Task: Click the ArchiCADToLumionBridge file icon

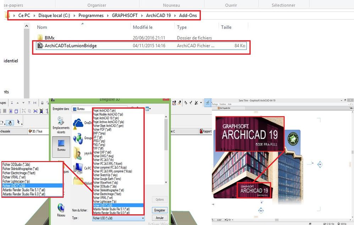Action: (x=40, y=46)
